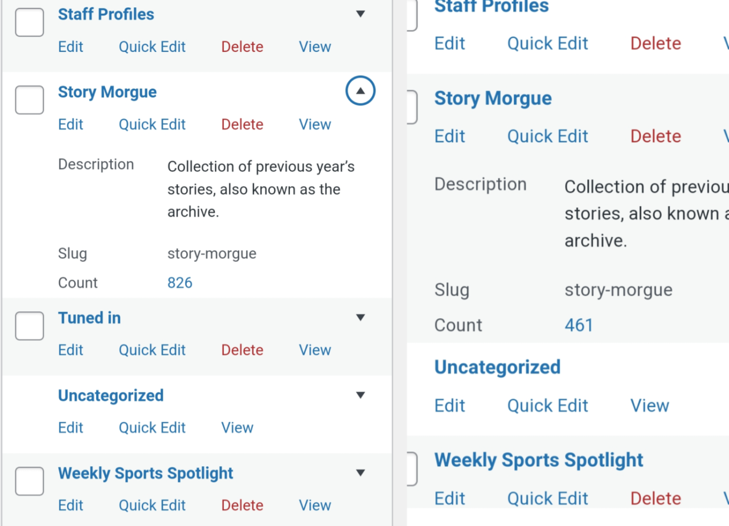
Task: Select the Staff Profiles checkbox in left panel
Action: click(30, 23)
